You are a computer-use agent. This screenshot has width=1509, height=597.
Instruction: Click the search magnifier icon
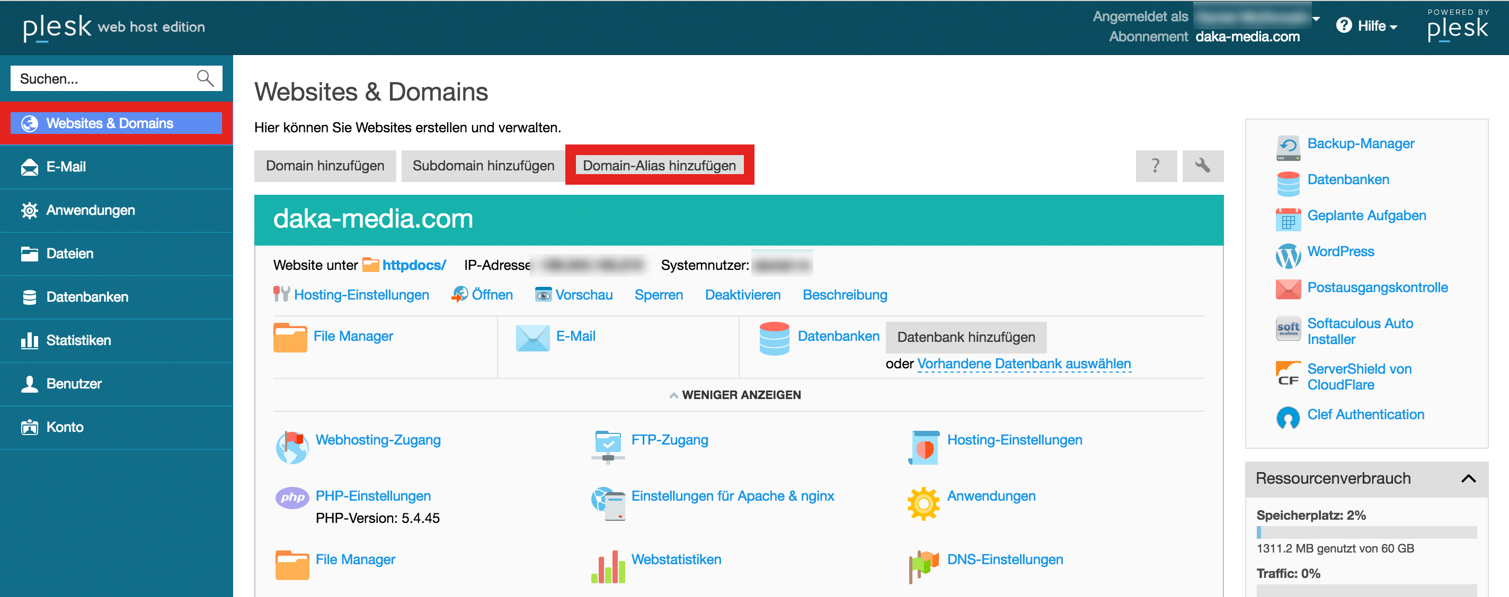point(205,78)
